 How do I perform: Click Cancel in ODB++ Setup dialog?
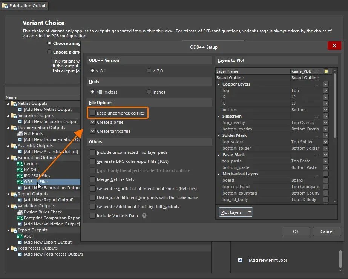click(x=327, y=231)
